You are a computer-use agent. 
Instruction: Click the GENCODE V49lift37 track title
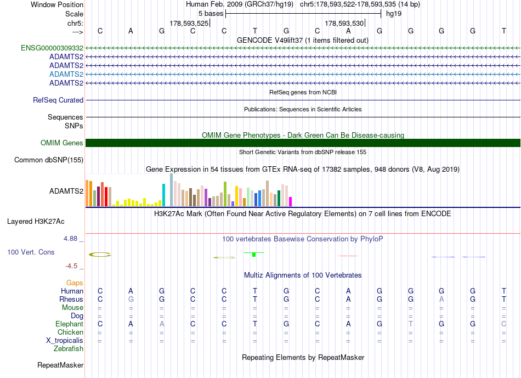tap(303, 40)
